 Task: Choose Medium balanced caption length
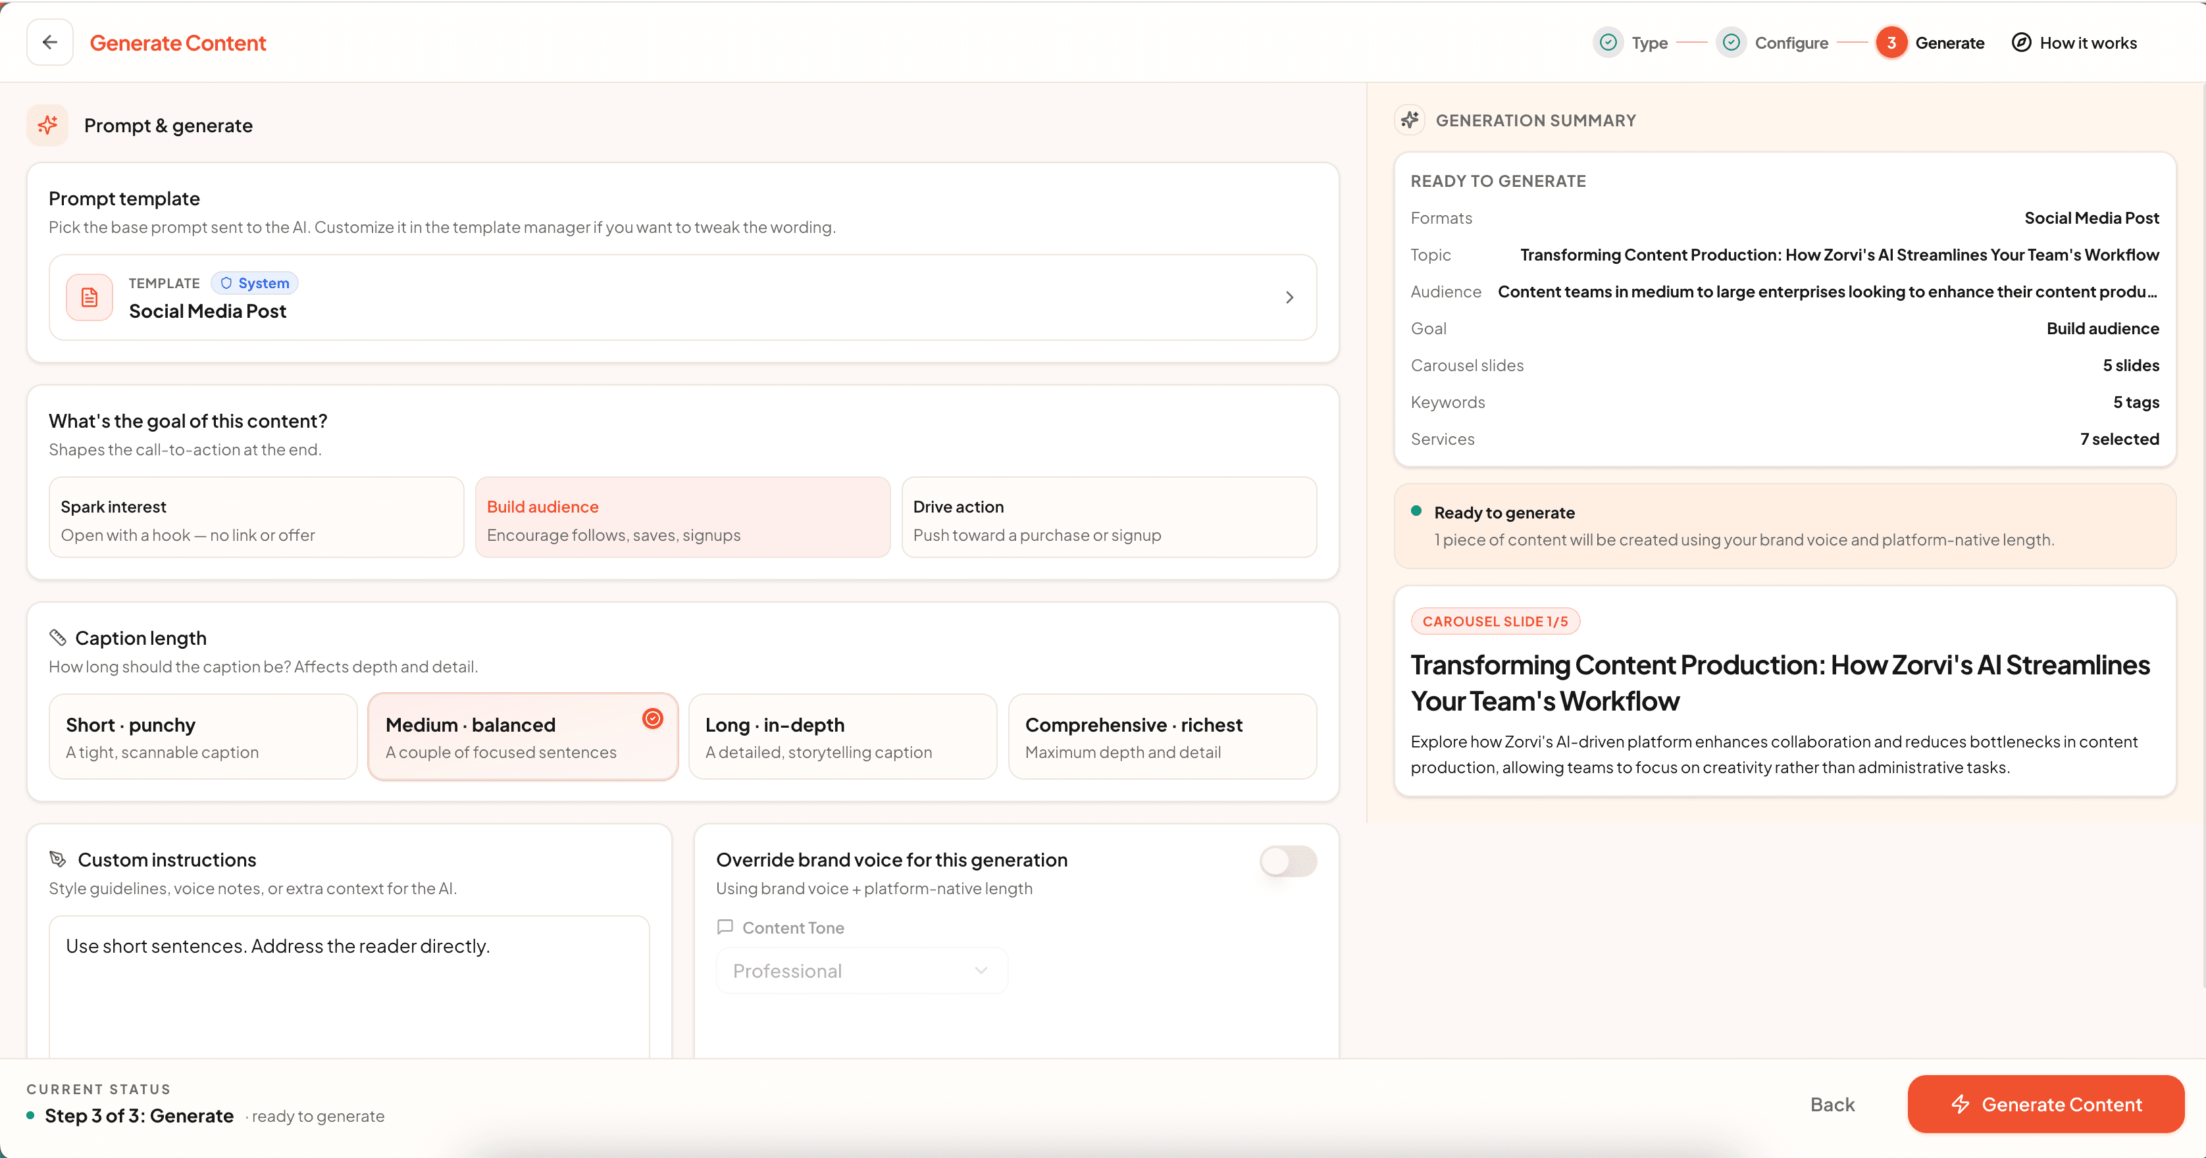tap(523, 737)
